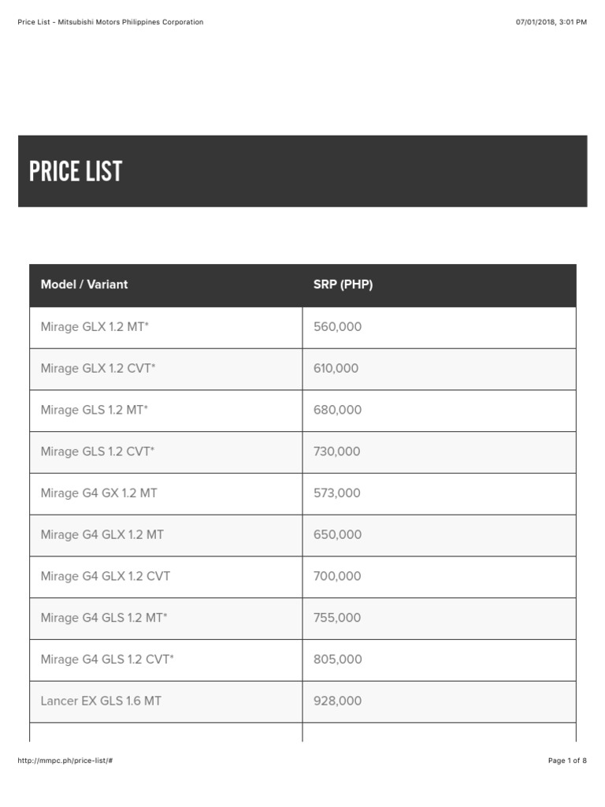Image resolution: width=605 pixels, height=807 pixels.
Task: Select the 928,000 price value
Action: 337,701
